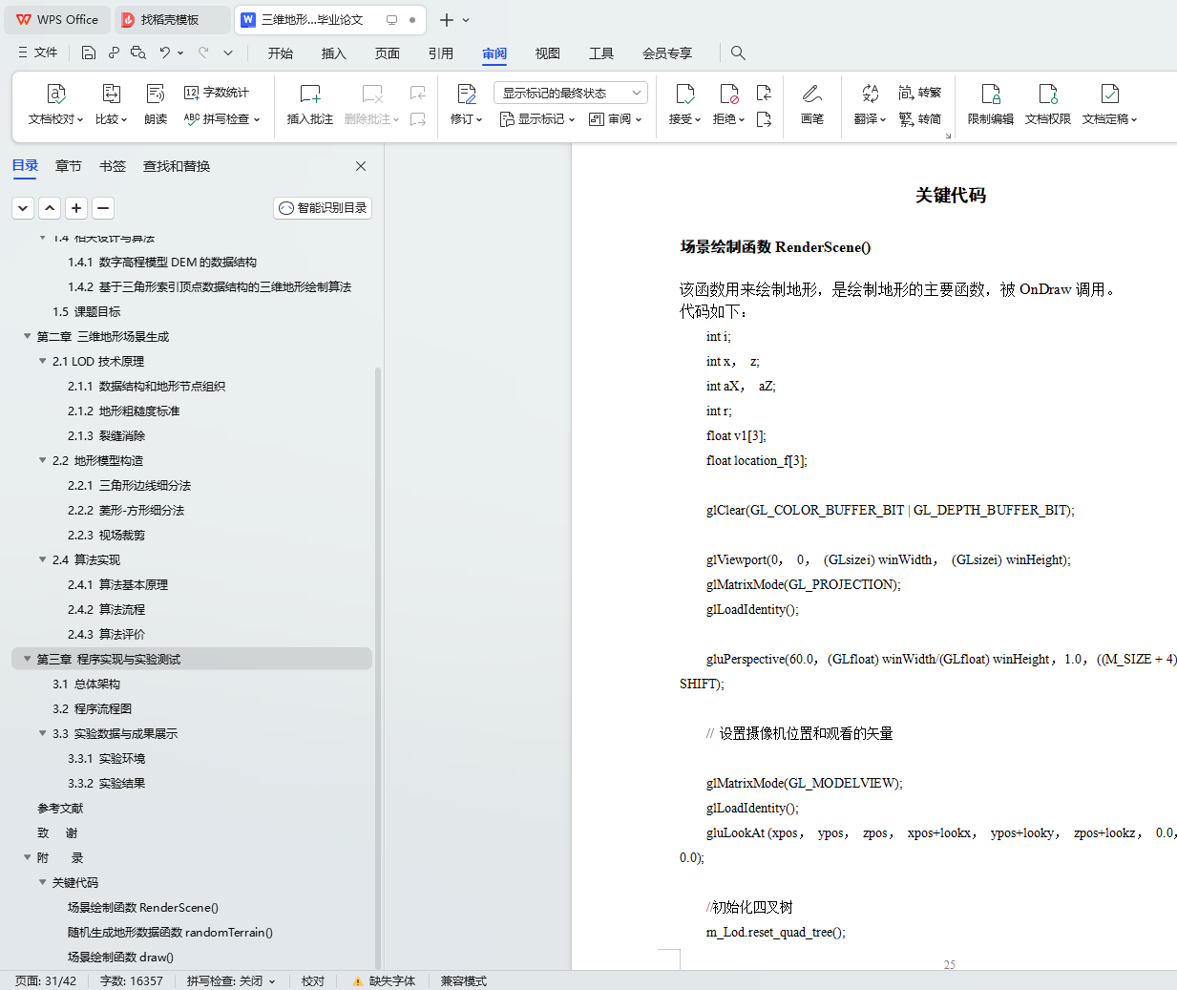Click the save icon in quick access bar

(89, 53)
